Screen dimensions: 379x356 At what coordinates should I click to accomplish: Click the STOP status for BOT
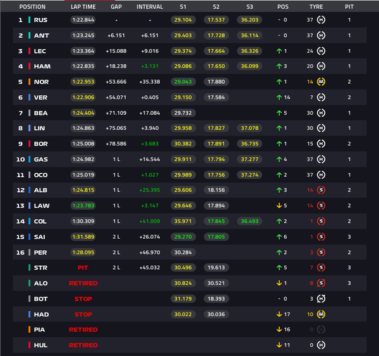(83, 299)
